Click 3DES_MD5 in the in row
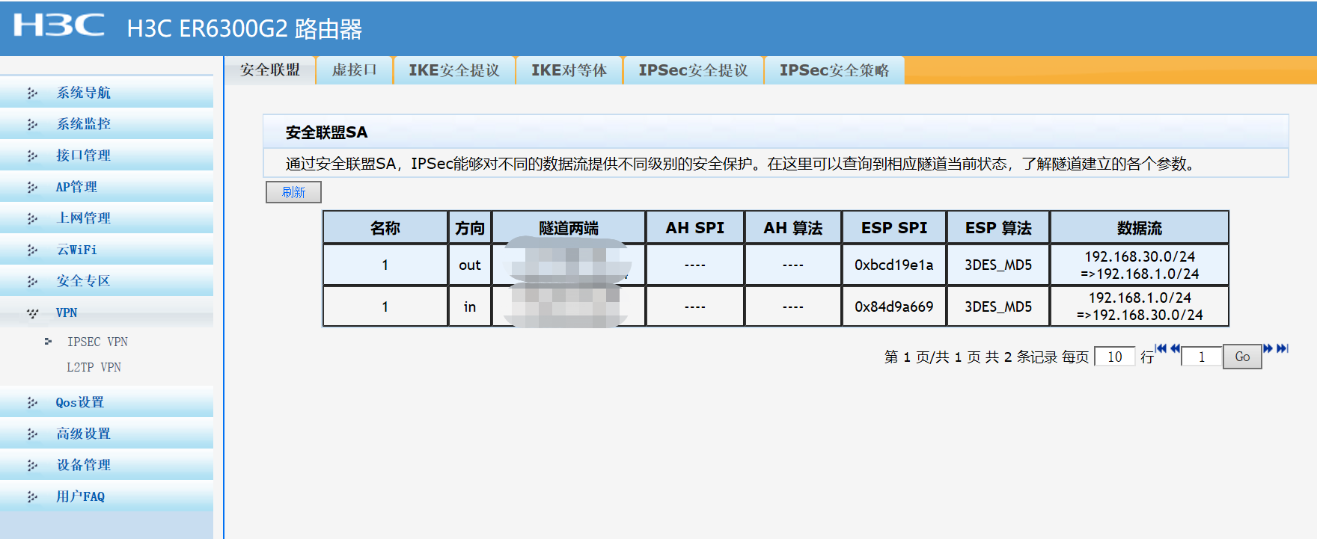 pos(998,307)
